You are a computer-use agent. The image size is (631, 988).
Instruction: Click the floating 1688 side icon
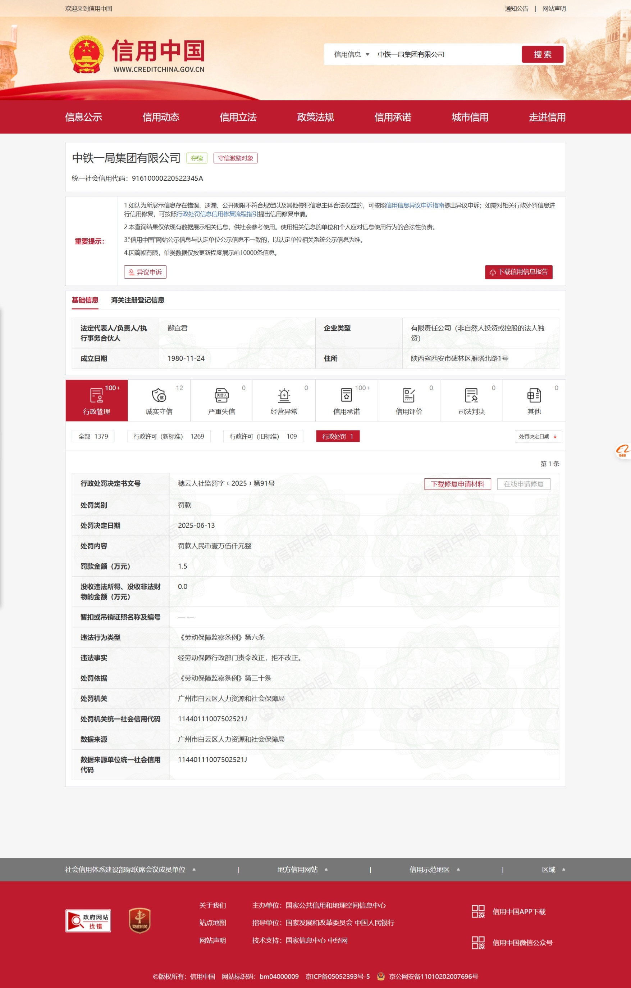[622, 451]
